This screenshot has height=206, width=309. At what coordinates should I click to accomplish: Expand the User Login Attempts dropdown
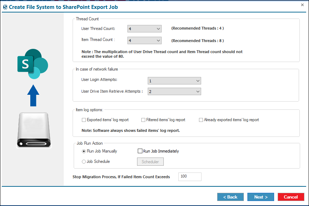coord(174,81)
